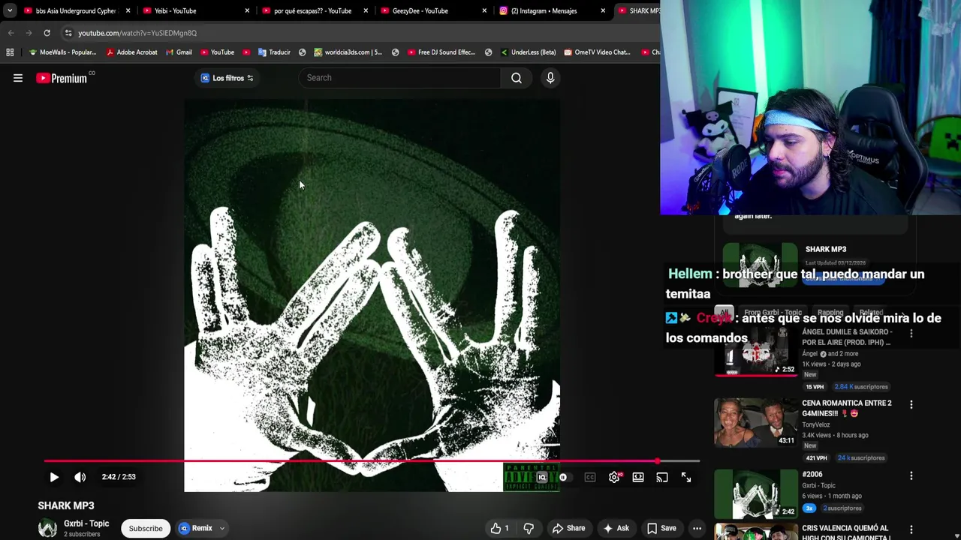This screenshot has width=961, height=540.
Task: Like the SHARK MP3 video
Action: point(501,529)
